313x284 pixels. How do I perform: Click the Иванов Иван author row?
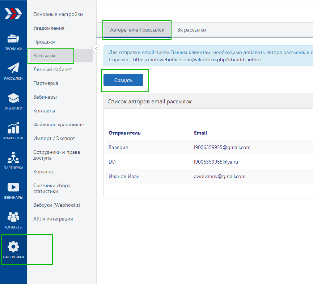pos(124,177)
